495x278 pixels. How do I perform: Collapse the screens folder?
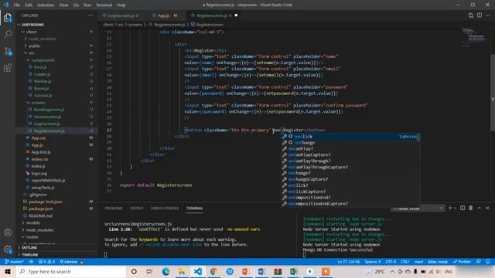pyautogui.click(x=56, y=103)
